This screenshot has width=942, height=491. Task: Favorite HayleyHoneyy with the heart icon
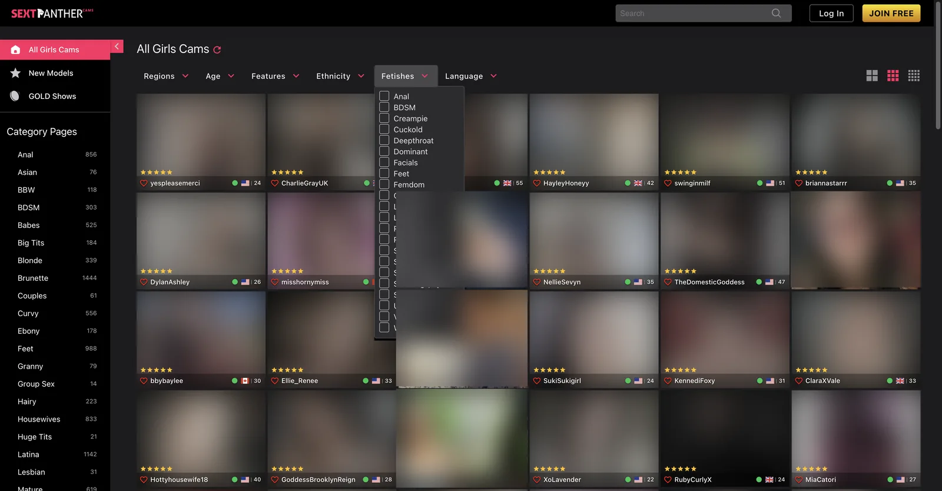[x=537, y=183]
